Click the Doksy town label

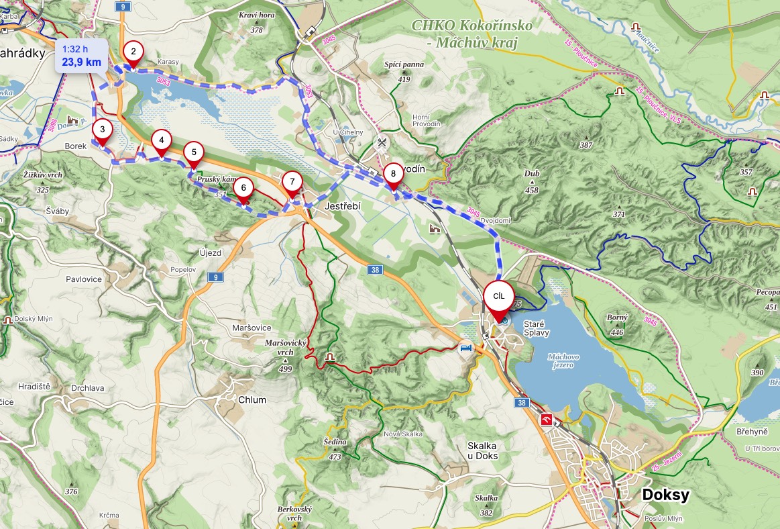pyautogui.click(x=665, y=495)
